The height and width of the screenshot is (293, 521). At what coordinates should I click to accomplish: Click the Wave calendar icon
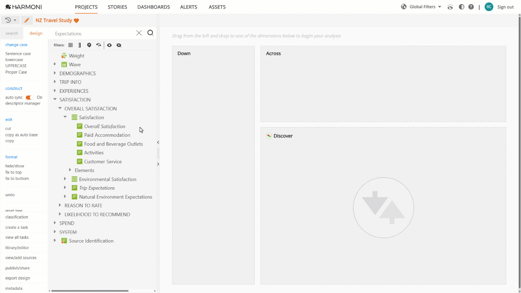[x=64, y=64]
